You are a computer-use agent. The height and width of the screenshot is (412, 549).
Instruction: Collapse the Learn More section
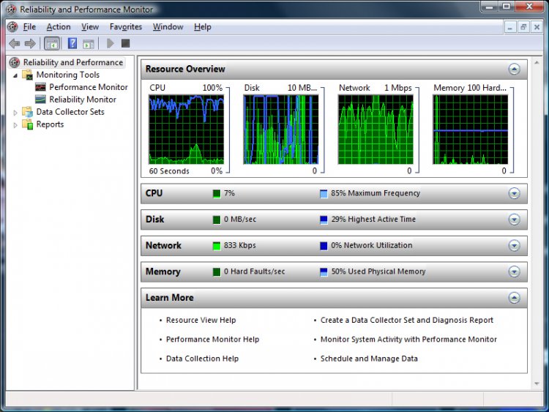point(514,298)
